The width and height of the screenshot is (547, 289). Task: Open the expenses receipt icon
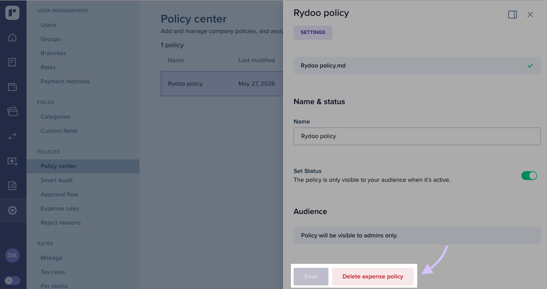(12, 62)
